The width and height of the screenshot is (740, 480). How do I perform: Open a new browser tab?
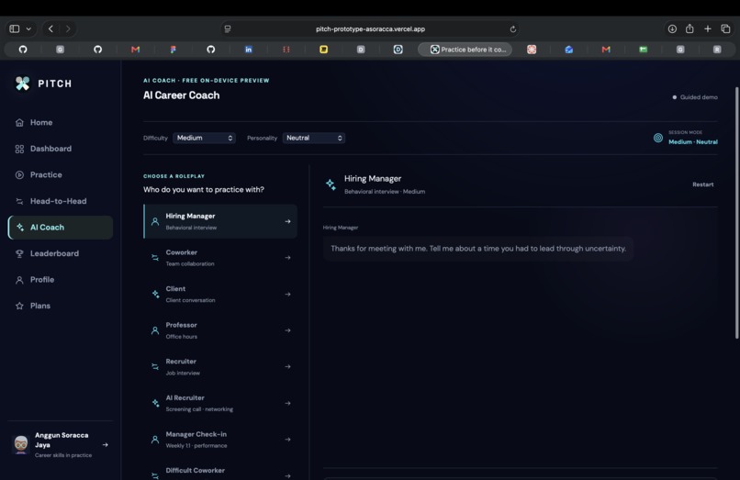tap(708, 28)
